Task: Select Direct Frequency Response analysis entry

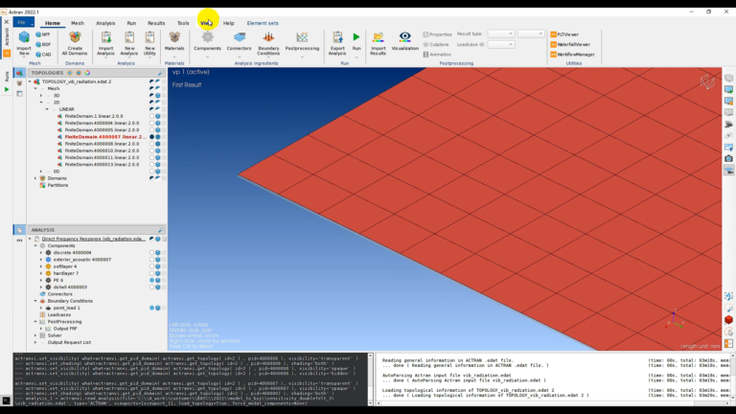Action: pos(93,239)
